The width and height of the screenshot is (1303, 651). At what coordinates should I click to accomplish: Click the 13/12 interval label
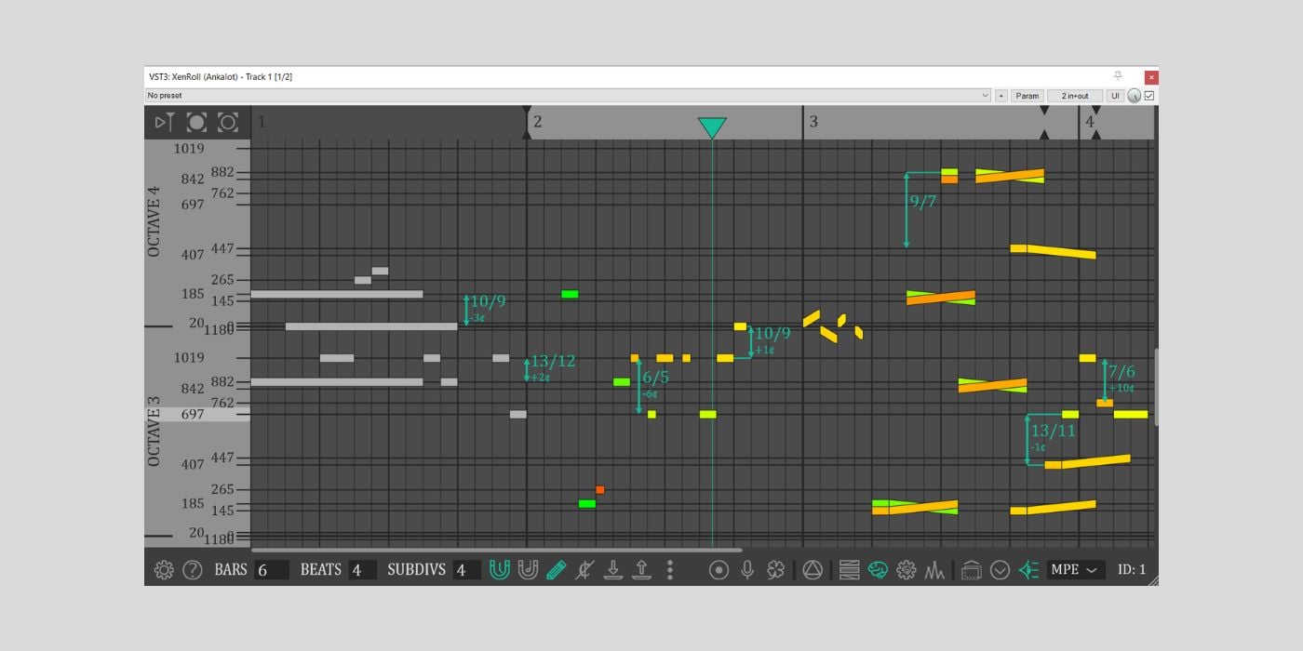point(553,362)
